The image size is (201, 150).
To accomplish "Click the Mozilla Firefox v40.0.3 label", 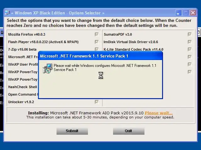I will [x=27, y=34].
